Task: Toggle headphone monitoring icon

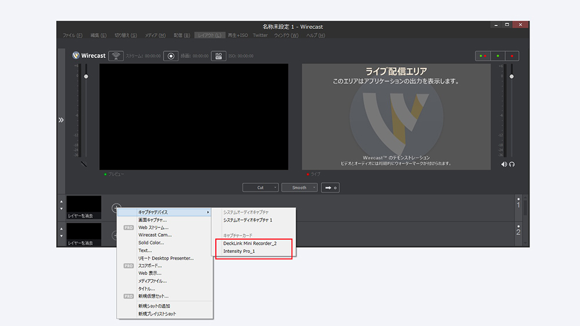Action: point(512,164)
